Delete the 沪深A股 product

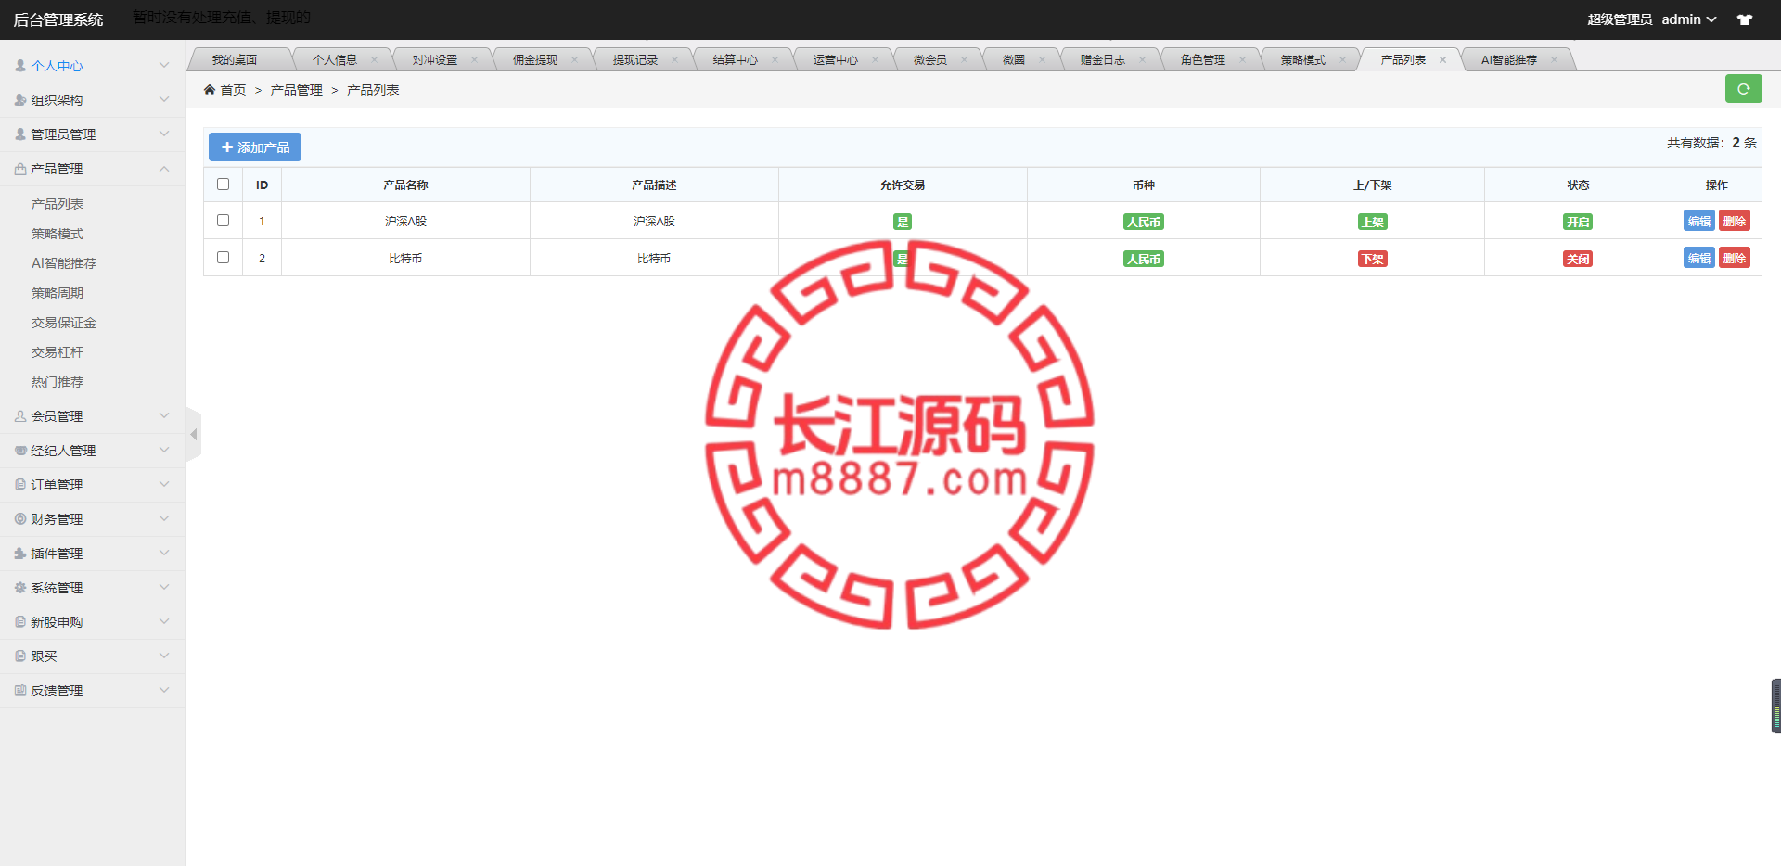pyautogui.click(x=1735, y=221)
